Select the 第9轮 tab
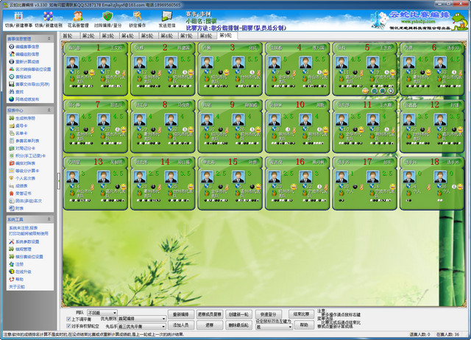 coord(226,35)
